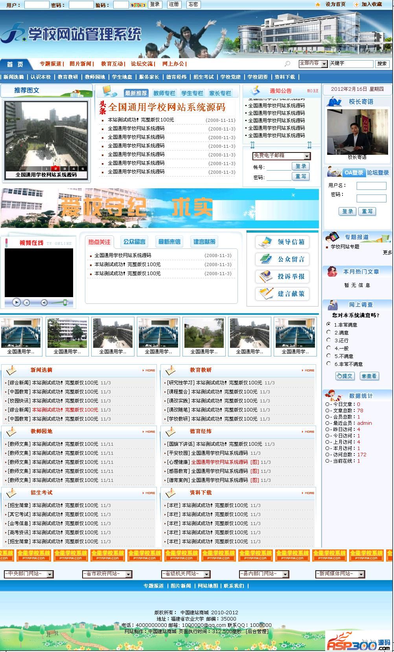Screen dimensions: 394x652
Task: Click the 用户名 field in OA登录
Action: click(x=372, y=186)
